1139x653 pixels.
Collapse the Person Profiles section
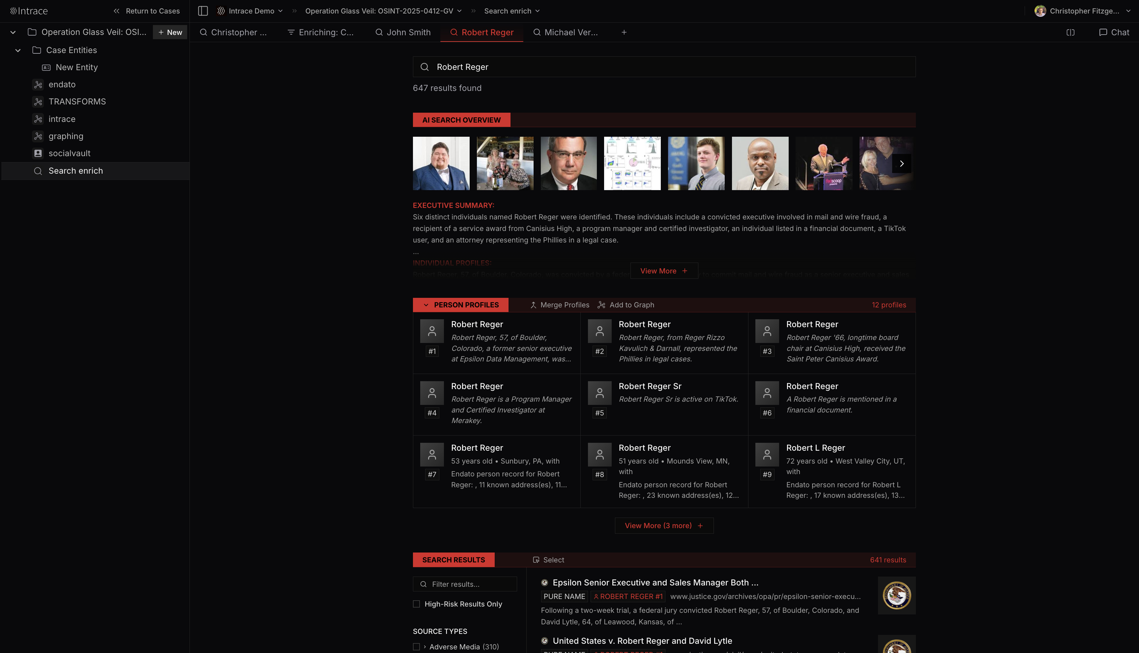426,305
